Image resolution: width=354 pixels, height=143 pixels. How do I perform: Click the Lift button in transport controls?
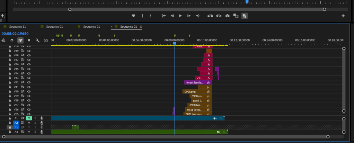[x=210, y=16]
